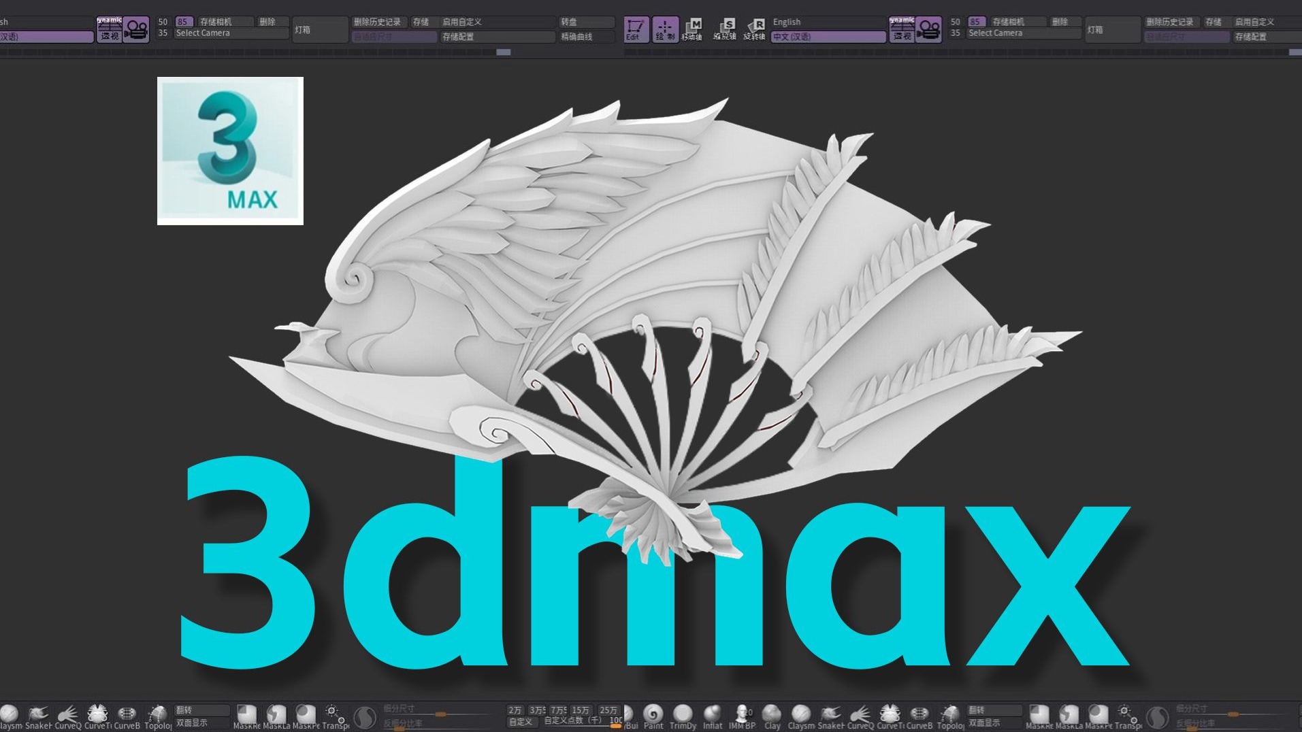The width and height of the screenshot is (1302, 732).
Task: Toggle 透视 perspective beside 中文(汉语) field
Action: click(x=902, y=29)
